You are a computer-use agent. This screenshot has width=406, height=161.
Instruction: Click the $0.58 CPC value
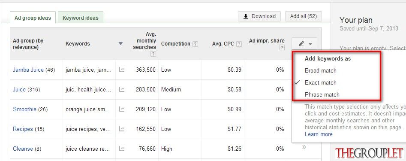pyautogui.click(x=235, y=89)
